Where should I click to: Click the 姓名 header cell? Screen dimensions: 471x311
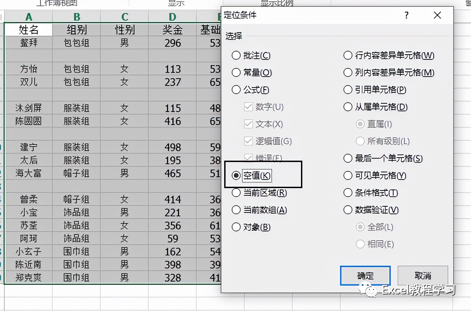[x=28, y=30]
